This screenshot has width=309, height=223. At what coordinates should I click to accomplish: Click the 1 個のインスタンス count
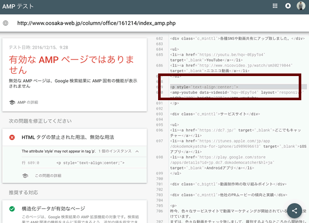(115, 151)
